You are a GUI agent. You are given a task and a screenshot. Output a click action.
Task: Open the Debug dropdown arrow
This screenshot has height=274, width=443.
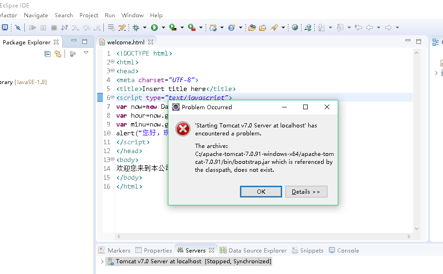tap(145, 28)
